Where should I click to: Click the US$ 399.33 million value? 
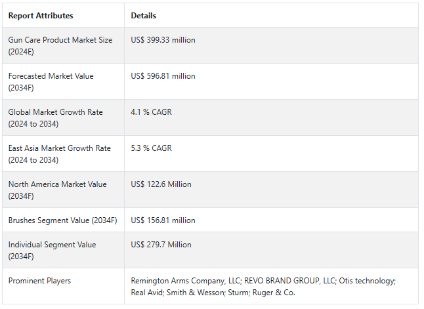163,40
